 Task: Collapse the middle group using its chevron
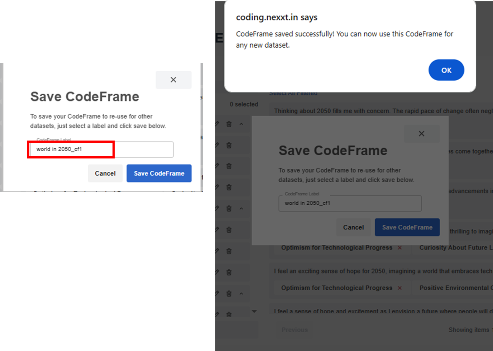coord(241,208)
